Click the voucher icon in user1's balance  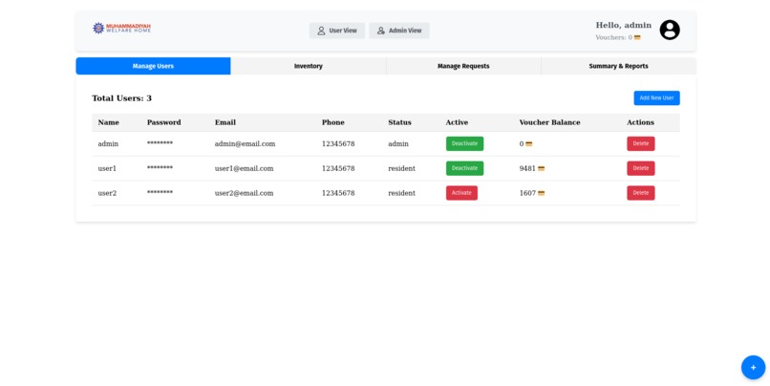click(x=541, y=168)
